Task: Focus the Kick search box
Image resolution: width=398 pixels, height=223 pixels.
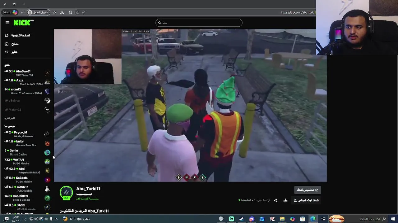Action: click(x=199, y=23)
